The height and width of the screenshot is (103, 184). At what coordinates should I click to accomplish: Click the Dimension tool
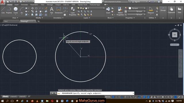pos(59,10)
